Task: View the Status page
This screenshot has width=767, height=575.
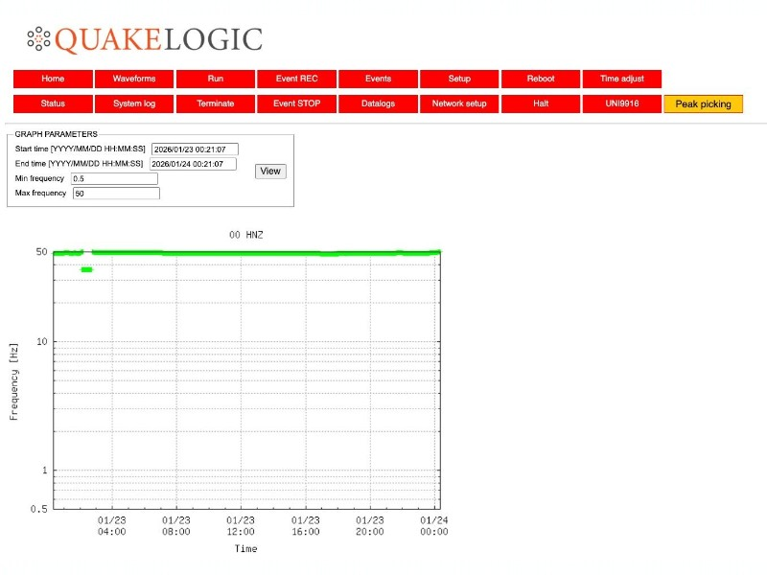Action: (x=53, y=103)
